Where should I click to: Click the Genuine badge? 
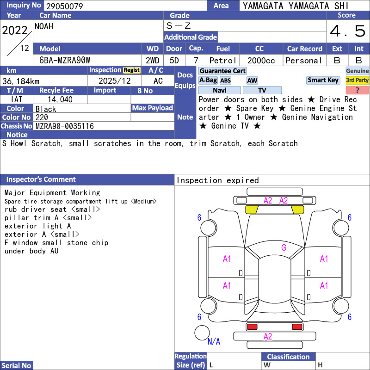[357, 71]
